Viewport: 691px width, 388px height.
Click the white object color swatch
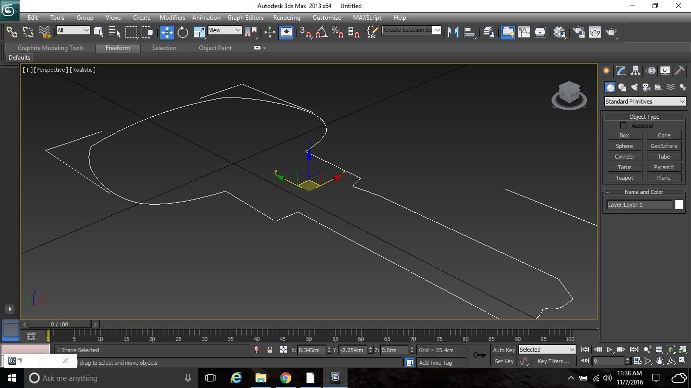679,205
